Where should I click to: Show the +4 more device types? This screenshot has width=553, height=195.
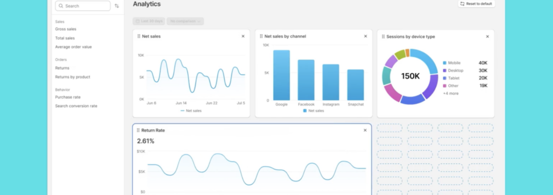pyautogui.click(x=451, y=93)
